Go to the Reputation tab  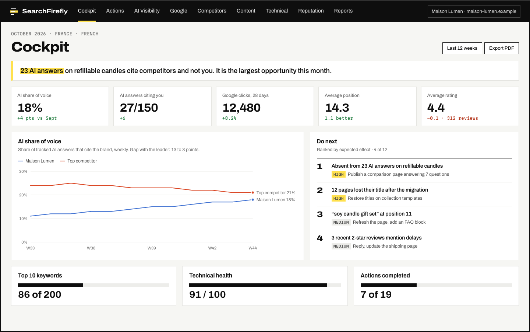pyautogui.click(x=311, y=11)
